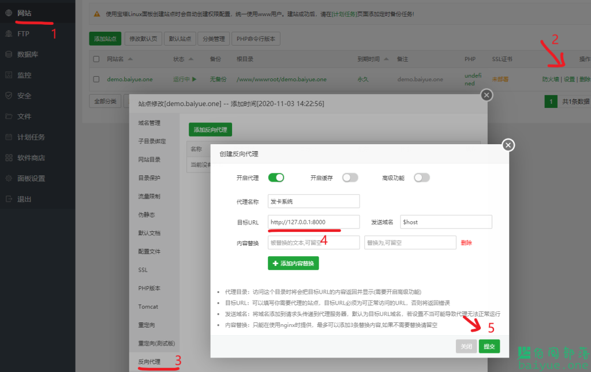Image resolution: width=591 pixels, height=372 pixels.
Task: Open the 面板设置 panel settings section
Action: 31,178
